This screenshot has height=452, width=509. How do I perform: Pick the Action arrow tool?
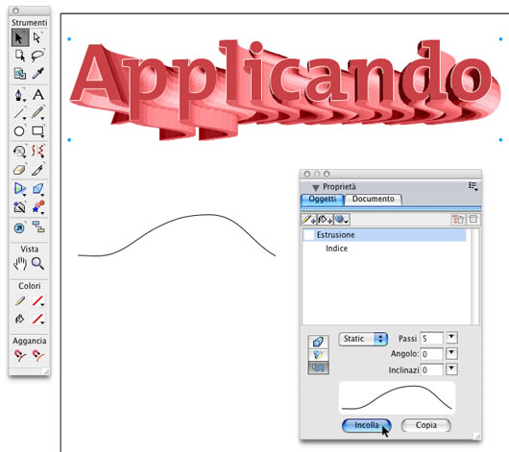20,227
